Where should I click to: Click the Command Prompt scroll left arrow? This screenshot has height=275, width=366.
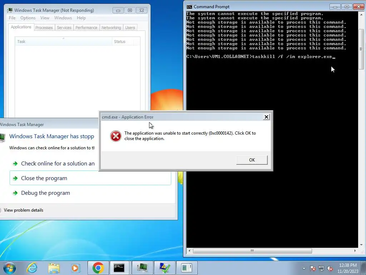pos(189,251)
